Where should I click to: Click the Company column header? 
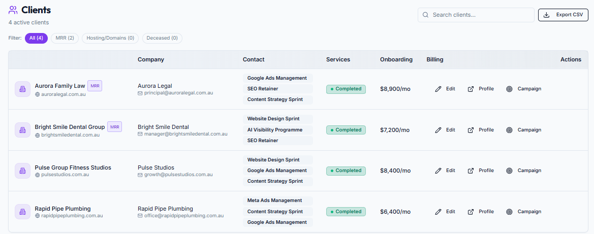pyautogui.click(x=151, y=59)
